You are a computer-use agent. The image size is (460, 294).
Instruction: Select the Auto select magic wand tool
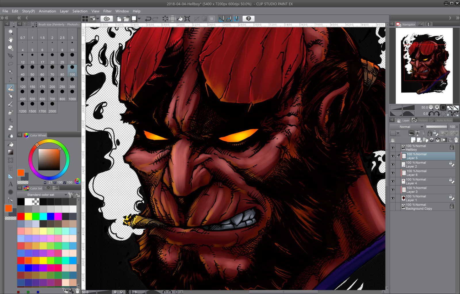tap(11, 71)
